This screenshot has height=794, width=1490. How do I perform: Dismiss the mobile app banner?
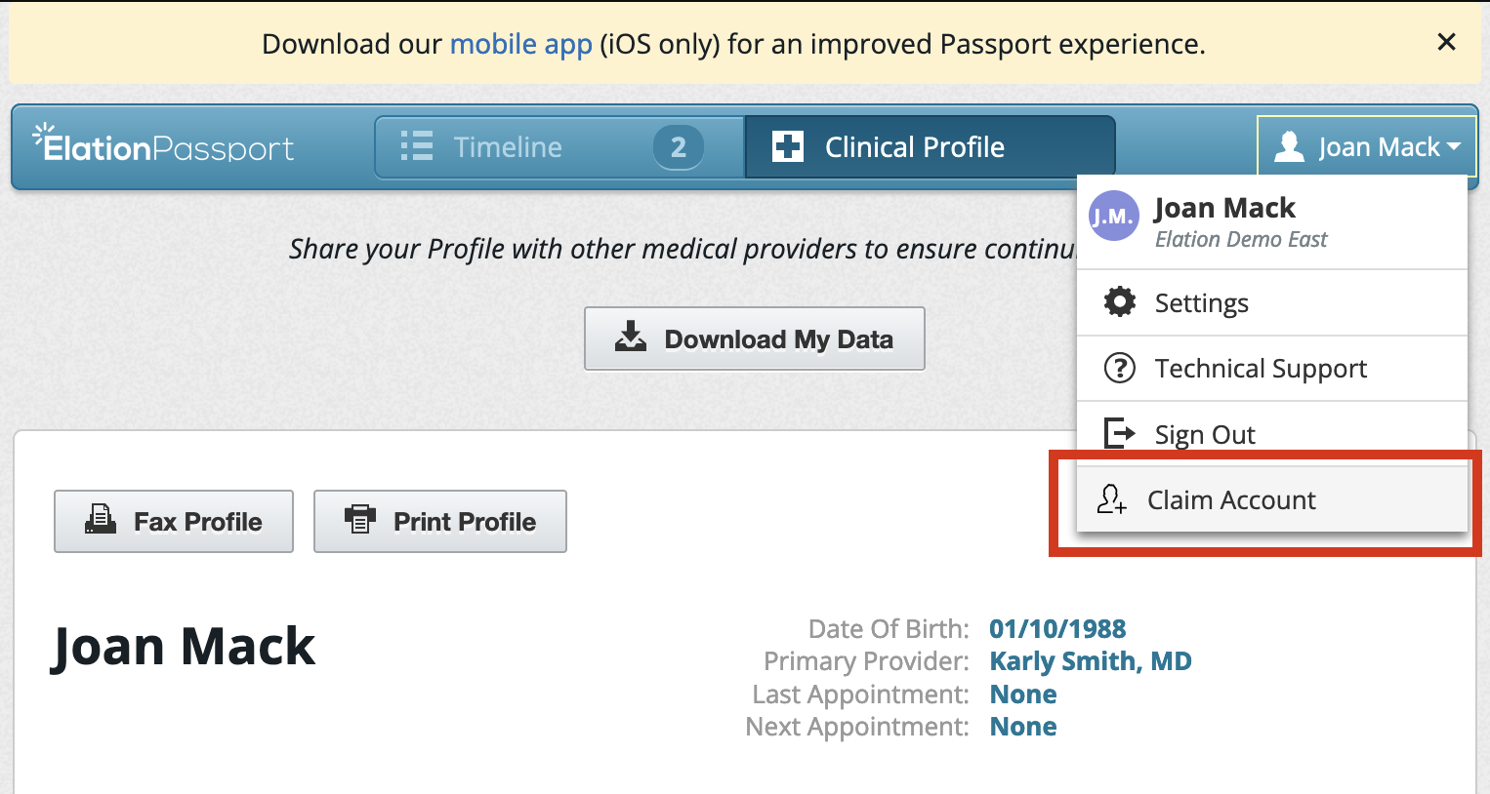coord(1446,42)
